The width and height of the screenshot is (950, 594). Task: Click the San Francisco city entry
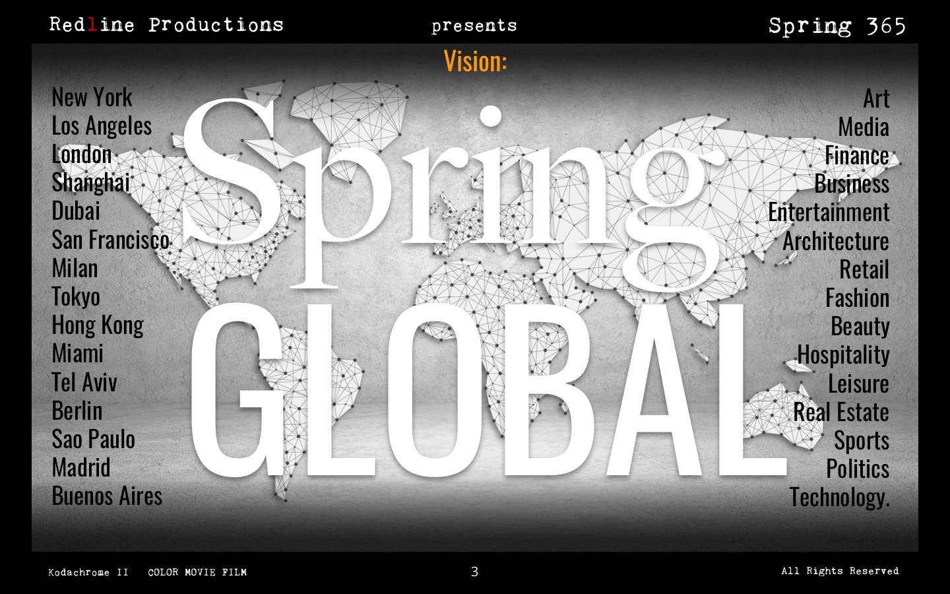click(110, 240)
